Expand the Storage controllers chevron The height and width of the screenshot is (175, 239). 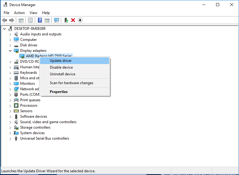coord(10,128)
